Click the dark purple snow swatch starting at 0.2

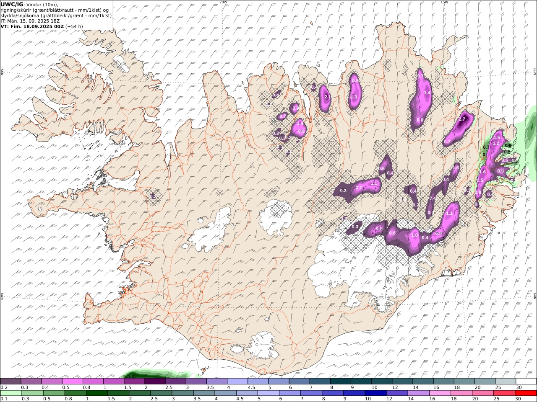(x=10, y=381)
